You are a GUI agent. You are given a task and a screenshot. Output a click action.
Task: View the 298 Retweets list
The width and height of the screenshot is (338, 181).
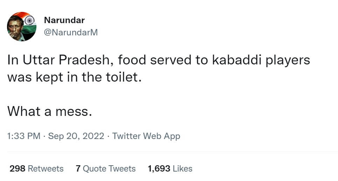[36, 168]
